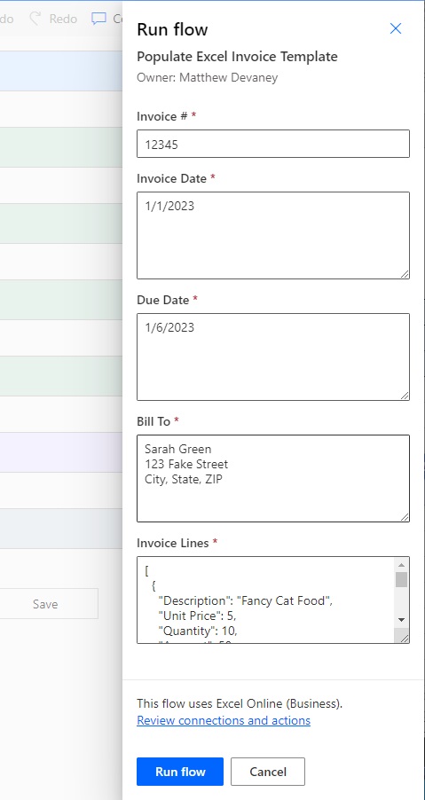Image resolution: width=425 pixels, height=800 pixels.
Task: Click the Run flow button
Action: 180,772
